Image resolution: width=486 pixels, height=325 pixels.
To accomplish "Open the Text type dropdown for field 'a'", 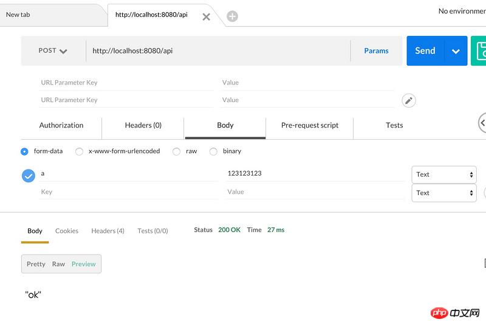I will (x=443, y=174).
